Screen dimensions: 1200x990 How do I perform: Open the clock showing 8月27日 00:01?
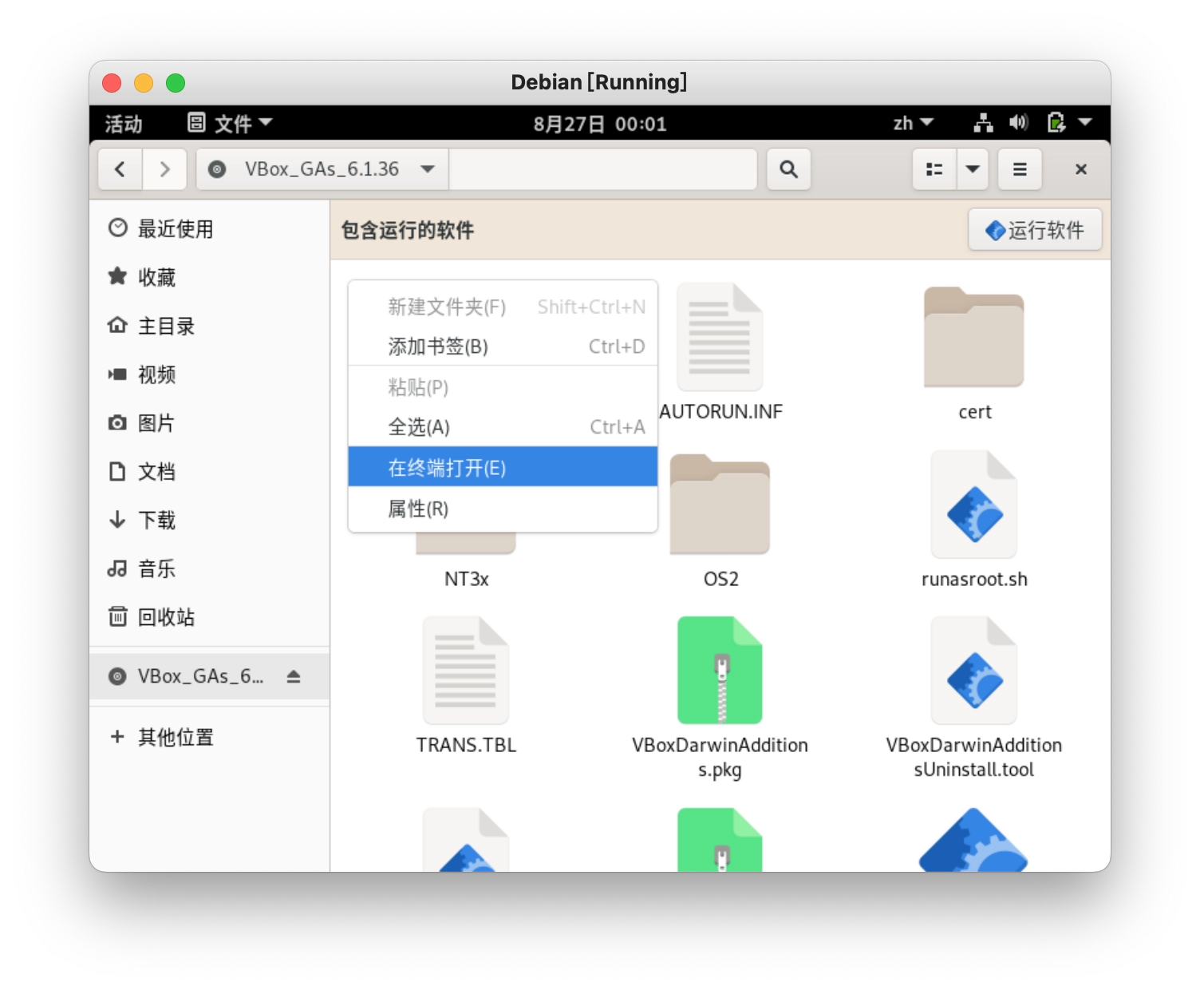(599, 124)
